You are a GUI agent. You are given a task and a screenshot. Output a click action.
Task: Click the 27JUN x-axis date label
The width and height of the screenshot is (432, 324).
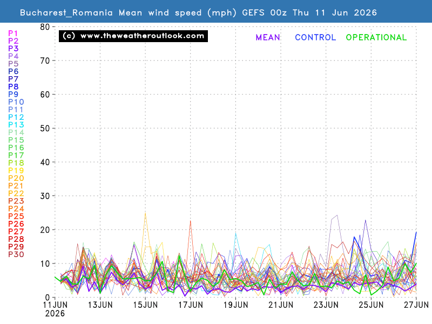[x=416, y=305]
